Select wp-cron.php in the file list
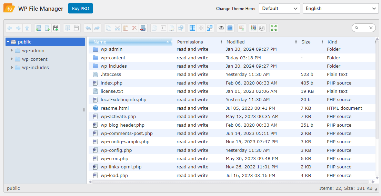 [x=232, y=158]
